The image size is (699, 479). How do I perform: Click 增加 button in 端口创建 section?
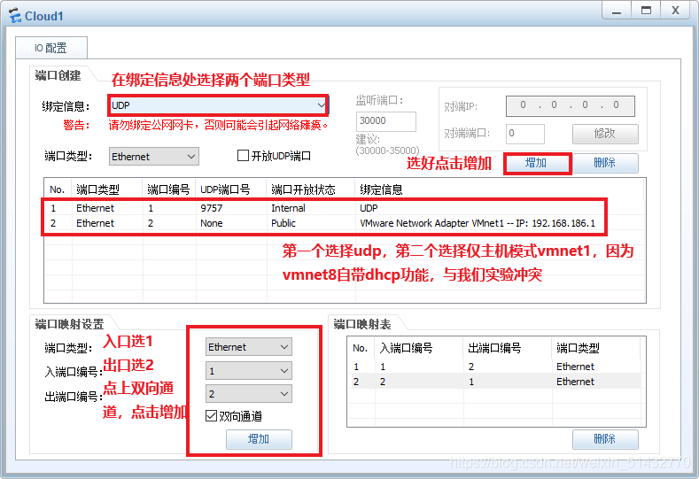pyautogui.click(x=537, y=163)
